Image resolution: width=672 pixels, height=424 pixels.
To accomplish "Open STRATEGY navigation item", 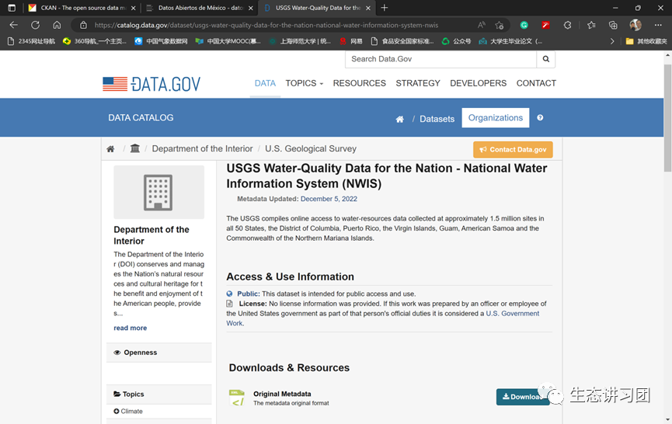I will [x=418, y=83].
